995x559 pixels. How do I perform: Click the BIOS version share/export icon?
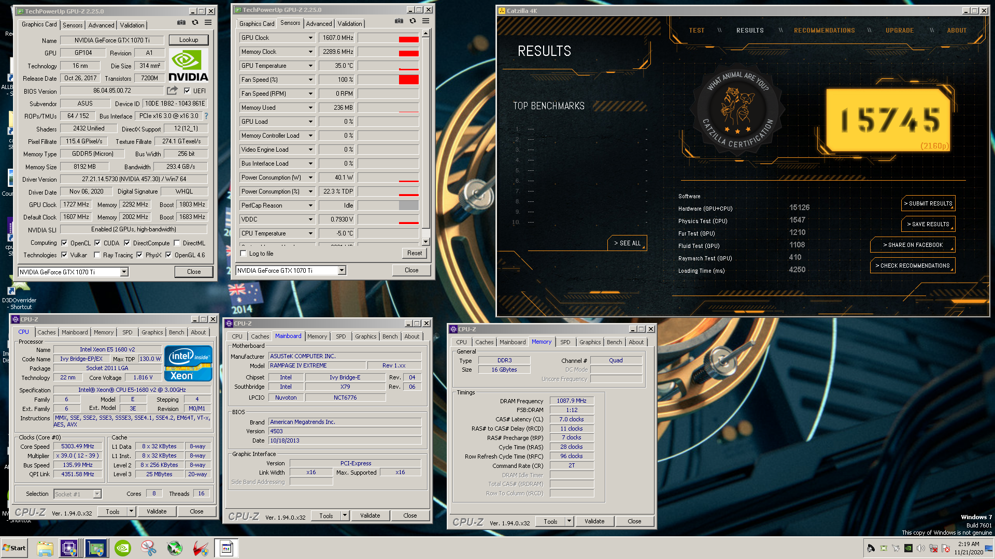172,91
